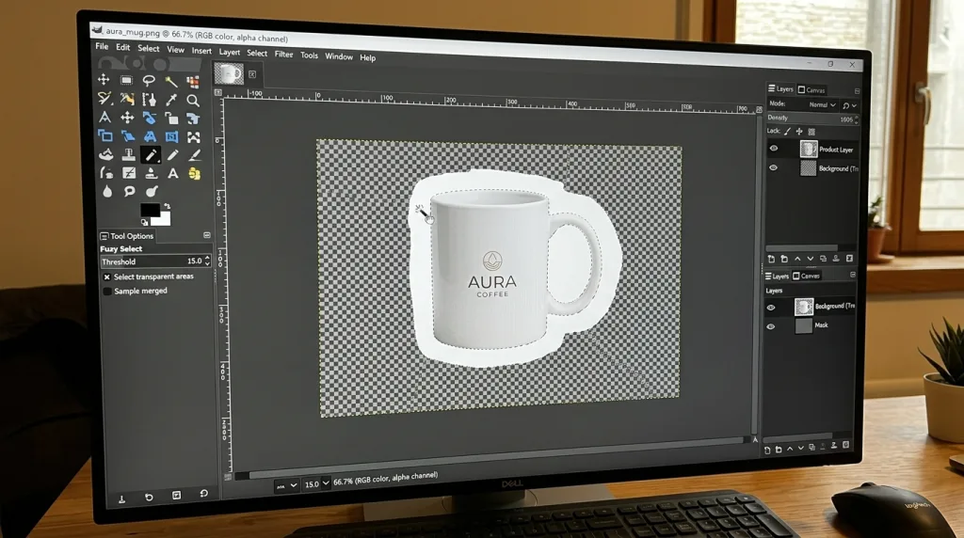Image resolution: width=964 pixels, height=538 pixels.
Task: Select the yellow icon tool in toolbox
Action: 194,174
